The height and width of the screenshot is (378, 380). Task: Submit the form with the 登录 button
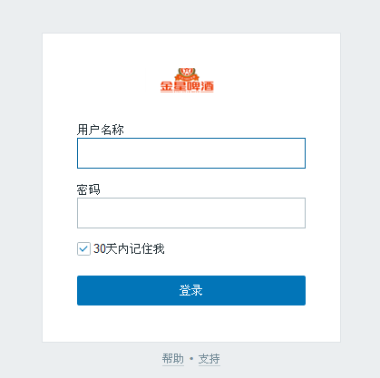[191, 290]
